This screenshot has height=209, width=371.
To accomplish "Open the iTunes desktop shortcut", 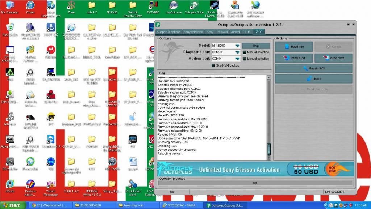I will click(x=30, y=8).
